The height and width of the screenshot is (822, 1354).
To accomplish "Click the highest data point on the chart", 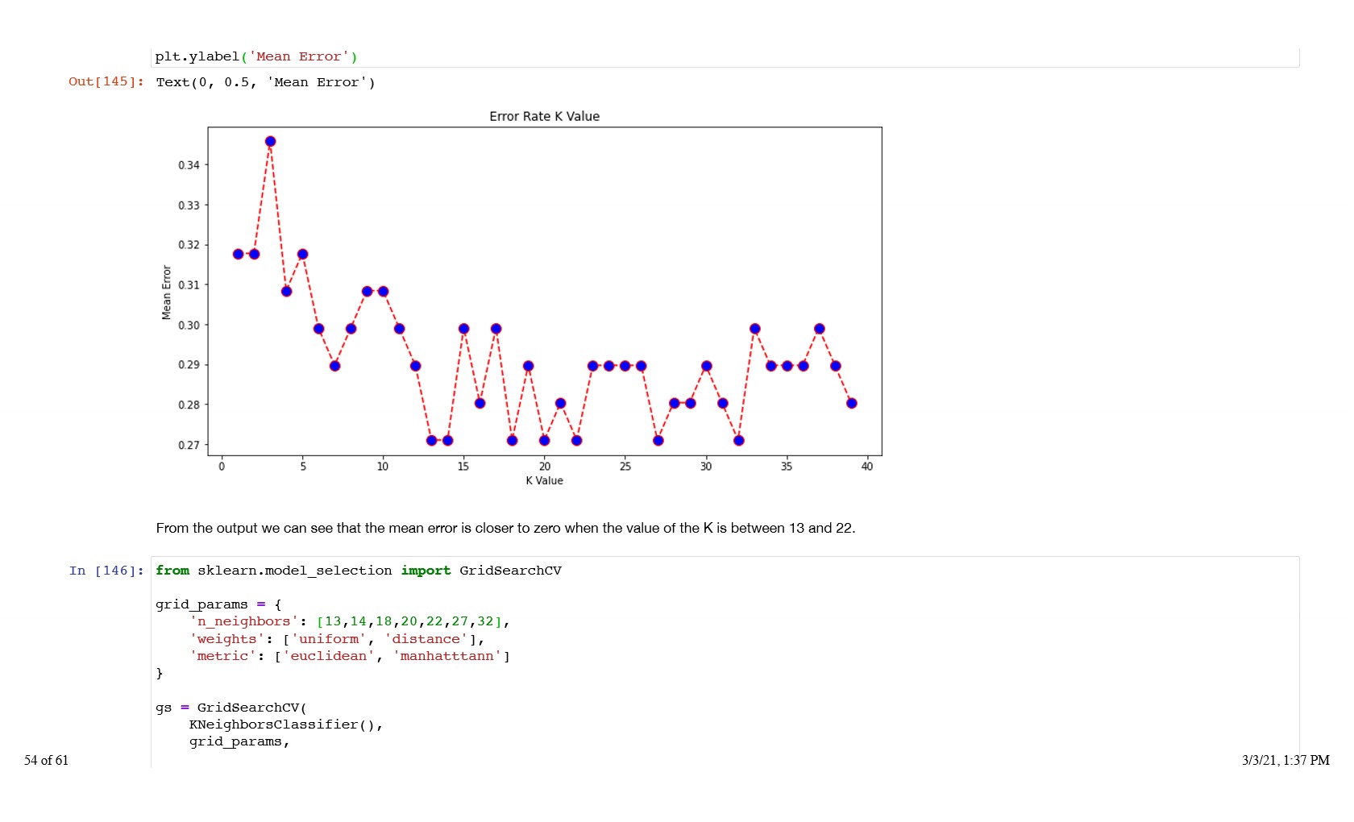I will (270, 142).
